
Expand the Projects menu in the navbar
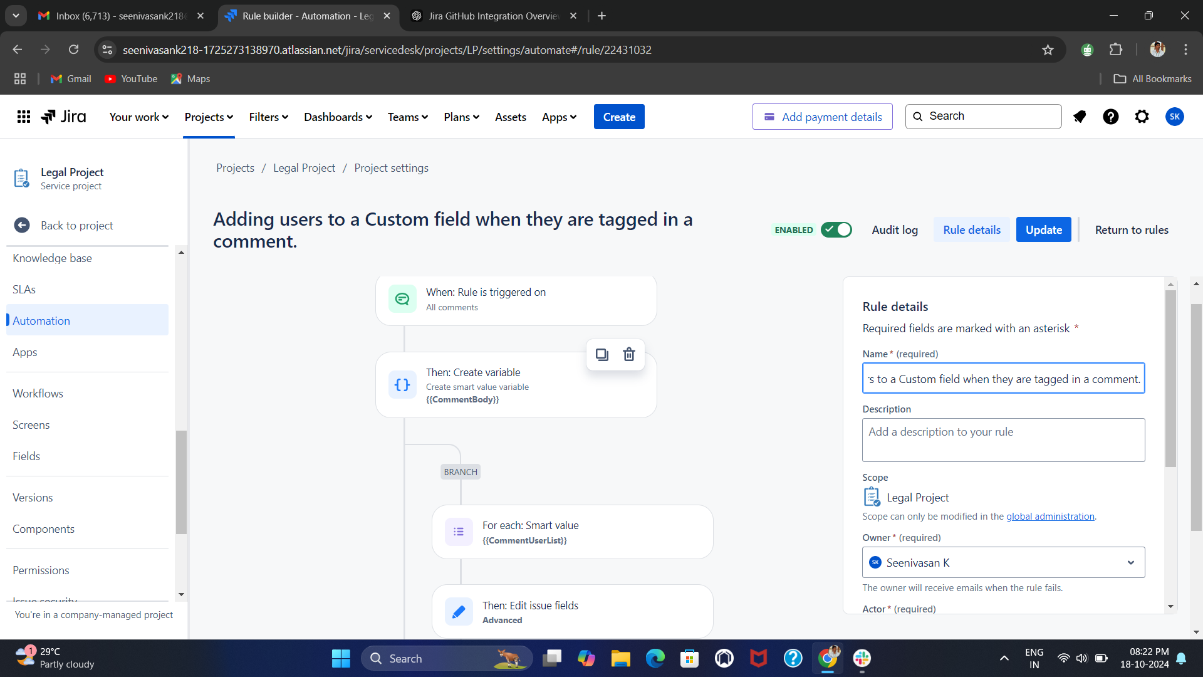(x=207, y=117)
